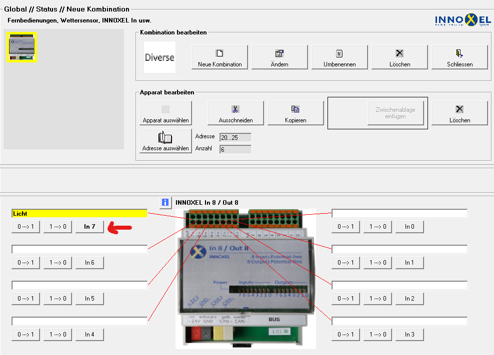Click the In 4 button
Screen dimensions: 494x355
89,334
